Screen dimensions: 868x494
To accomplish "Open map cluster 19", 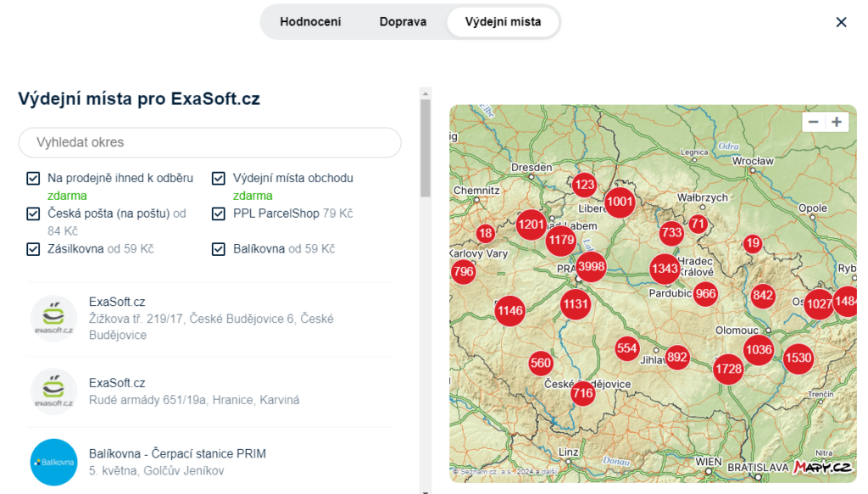I will click(x=753, y=243).
